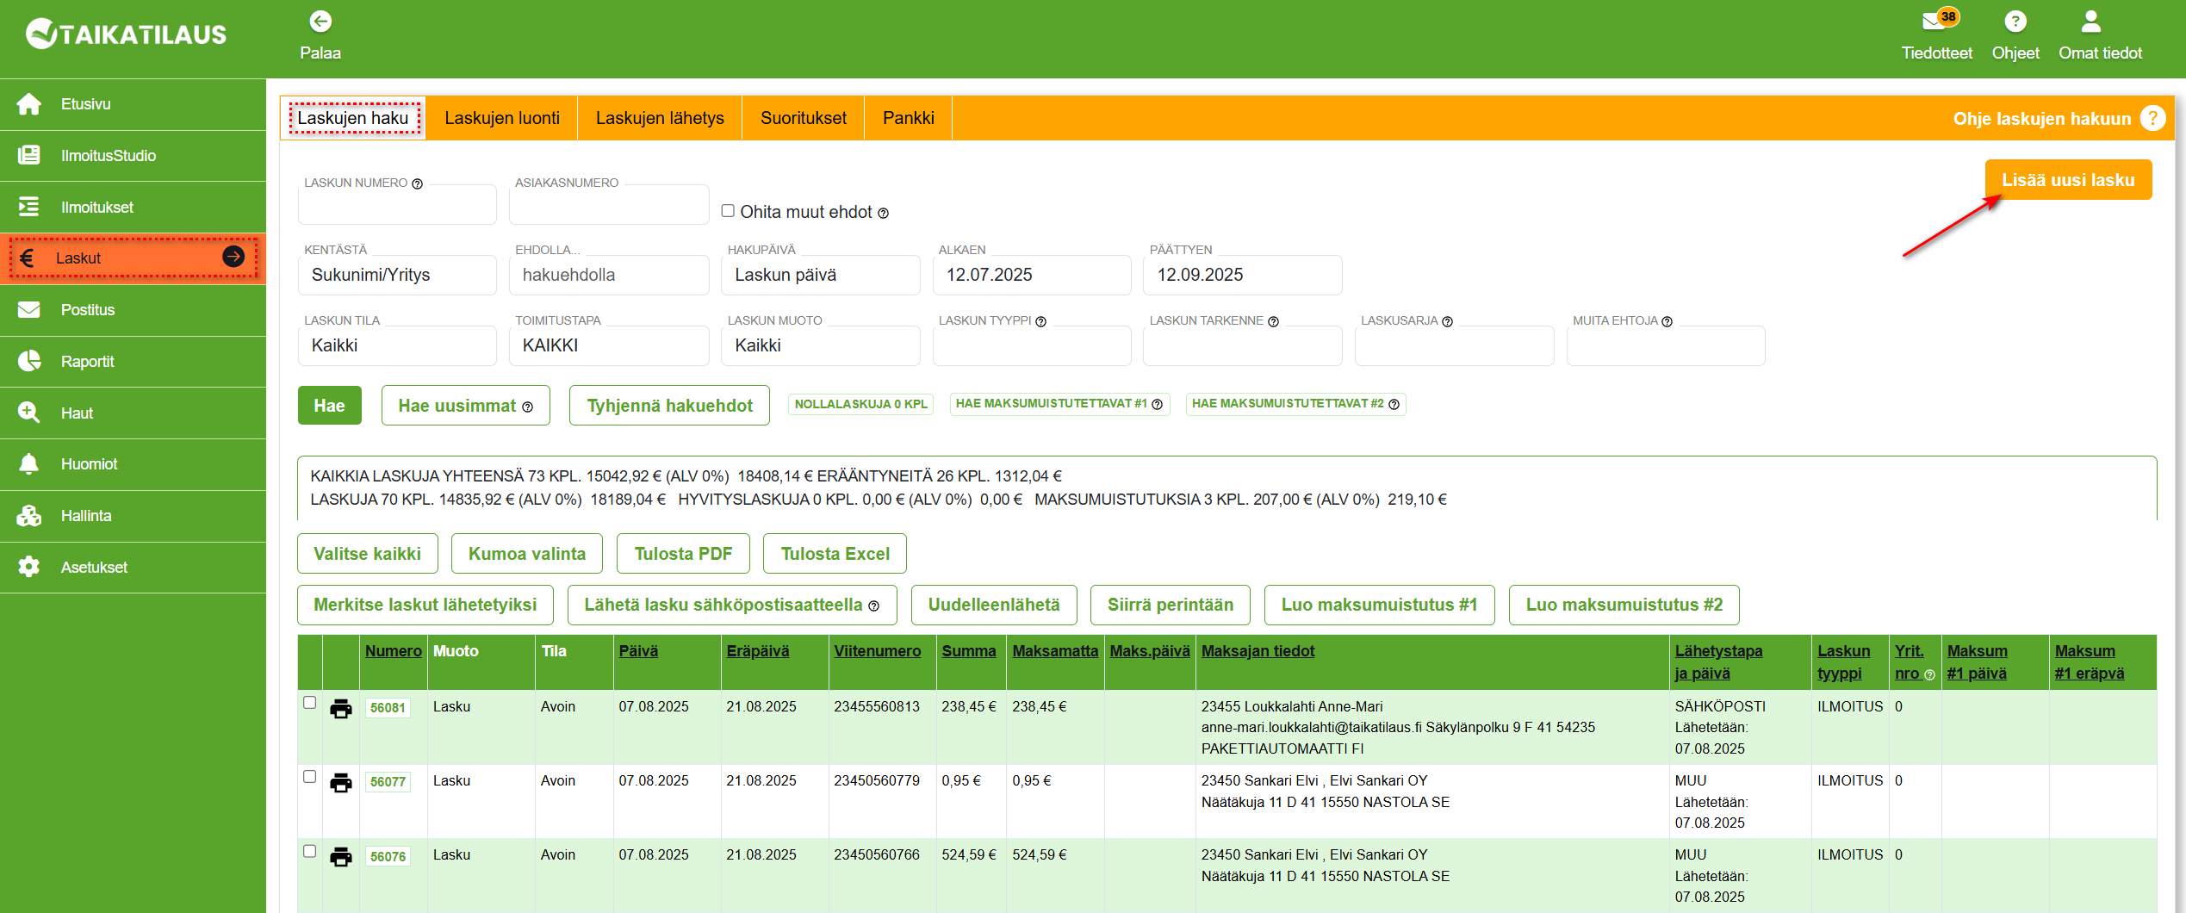Open the Toimitustapa dropdown KAIKKI
The width and height of the screenshot is (2186, 913).
pyautogui.click(x=608, y=345)
